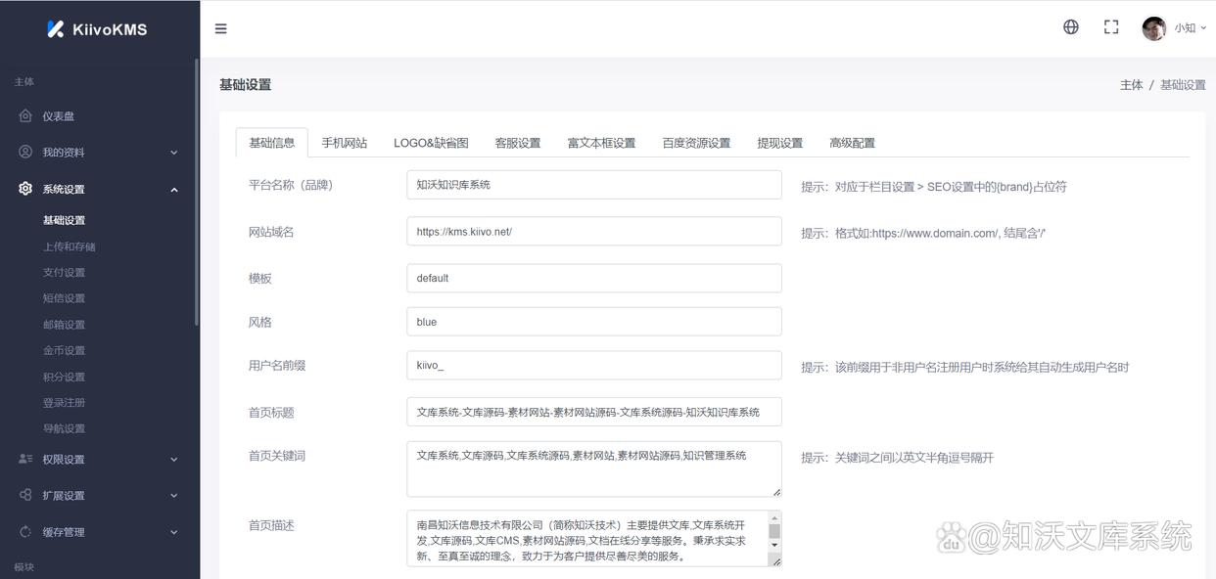Open the 上传和存储 settings page

pyautogui.click(x=69, y=245)
